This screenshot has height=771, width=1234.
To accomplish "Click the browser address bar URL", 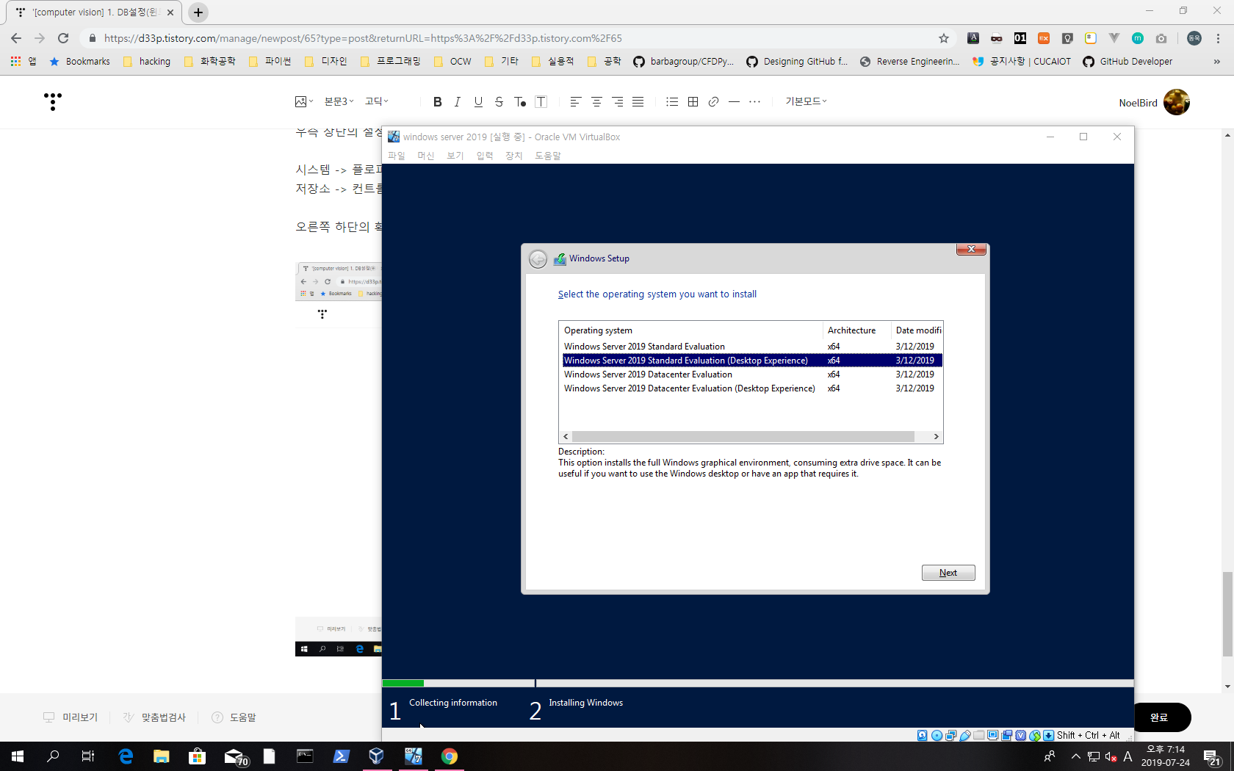I will [363, 38].
